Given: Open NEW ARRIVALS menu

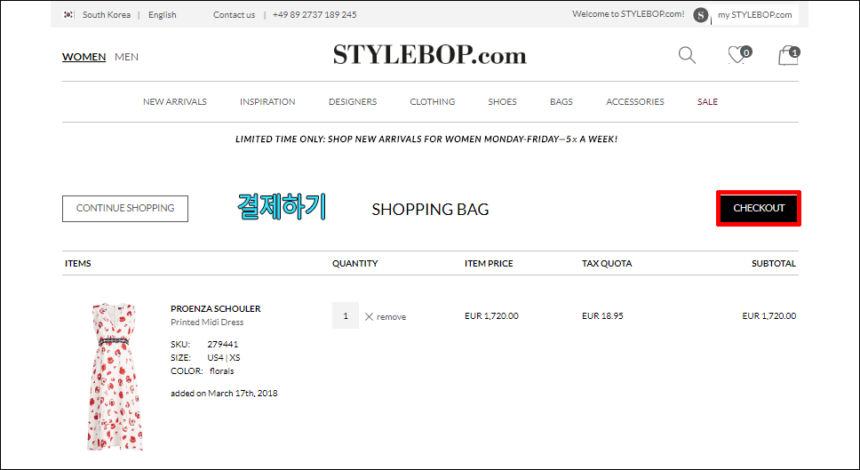Looking at the screenshot, I should pos(175,101).
